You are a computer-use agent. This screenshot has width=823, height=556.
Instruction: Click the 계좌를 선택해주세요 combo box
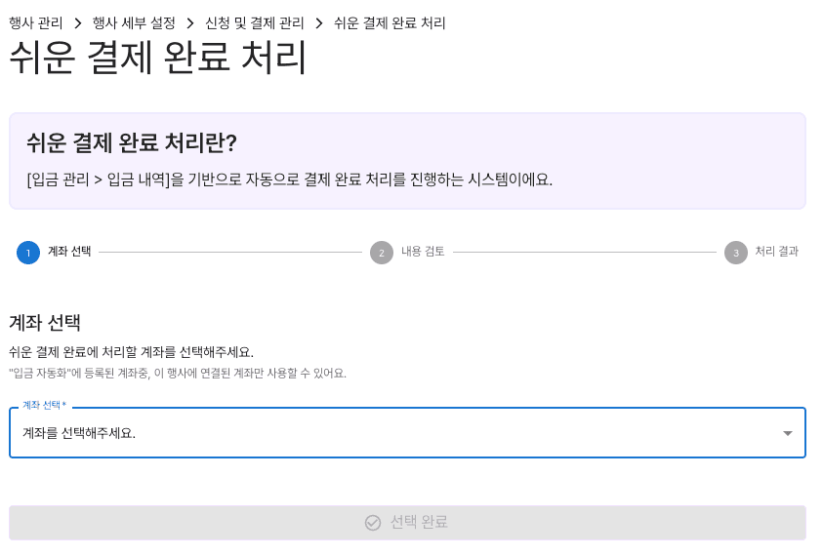407,433
